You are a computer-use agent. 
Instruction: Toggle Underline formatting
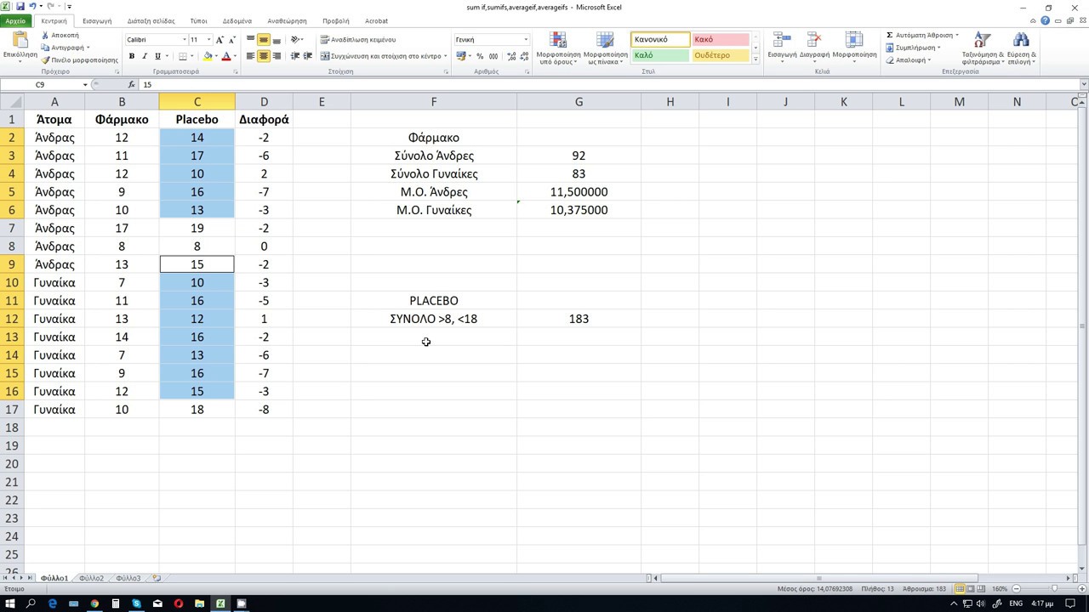156,56
